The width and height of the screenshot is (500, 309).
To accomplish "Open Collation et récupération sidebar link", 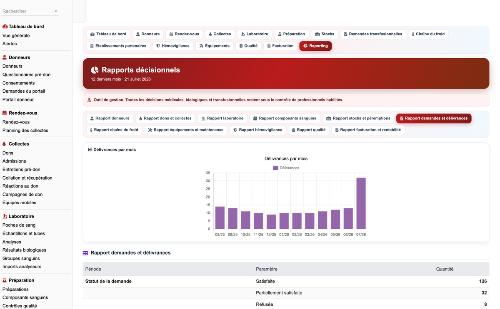I will point(27,178).
